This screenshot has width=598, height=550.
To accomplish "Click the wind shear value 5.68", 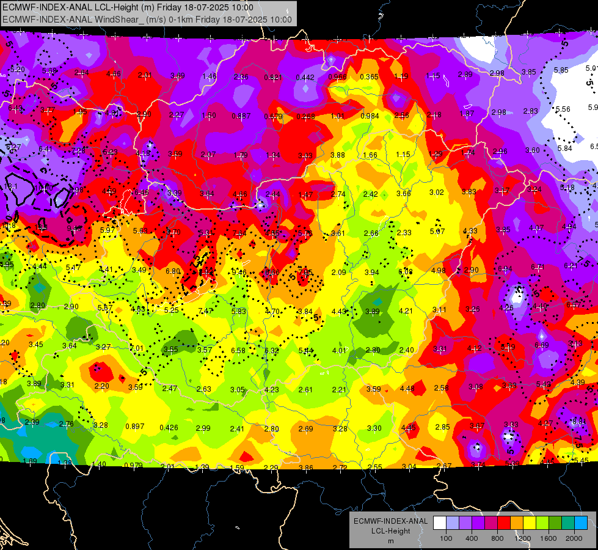I will (49, 71).
